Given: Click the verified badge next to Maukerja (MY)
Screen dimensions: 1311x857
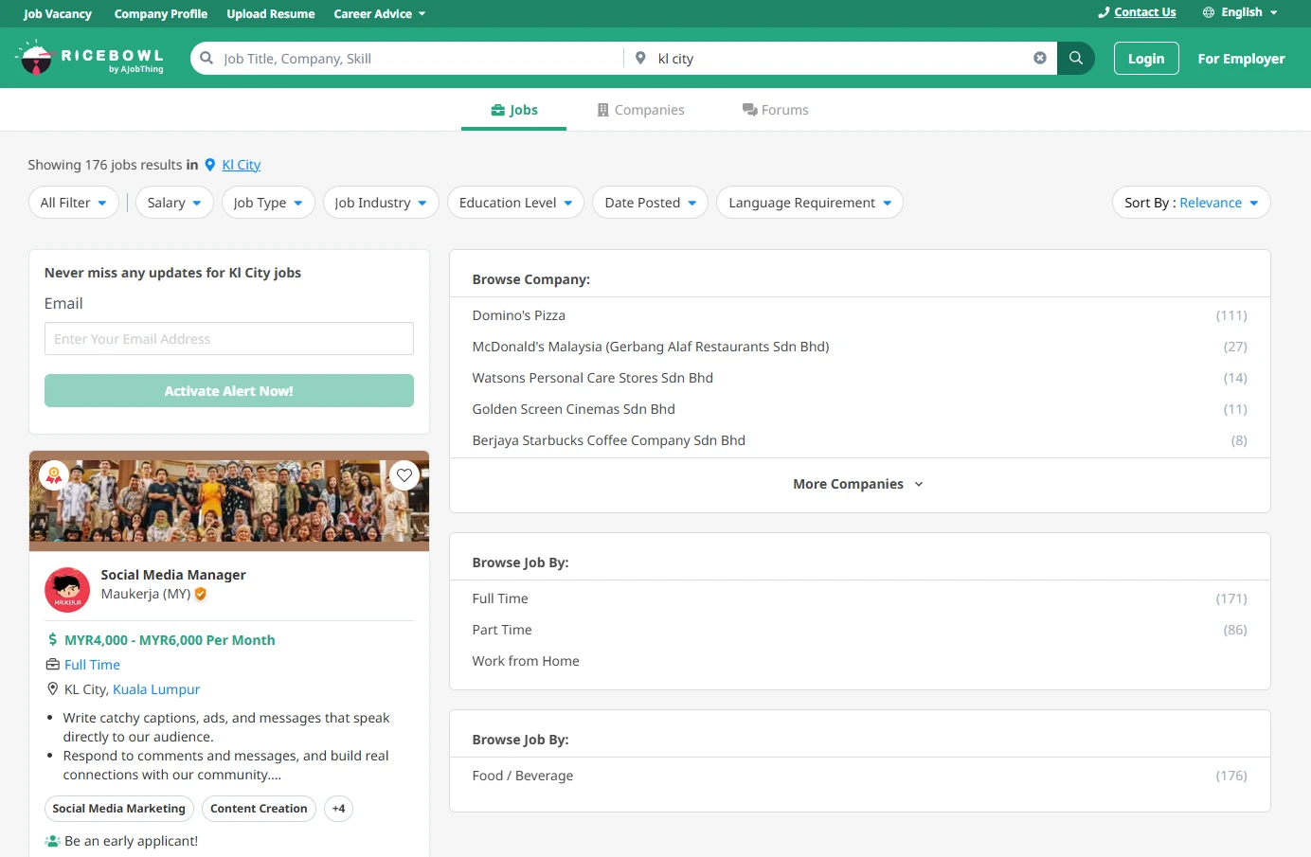Looking at the screenshot, I should [201, 594].
